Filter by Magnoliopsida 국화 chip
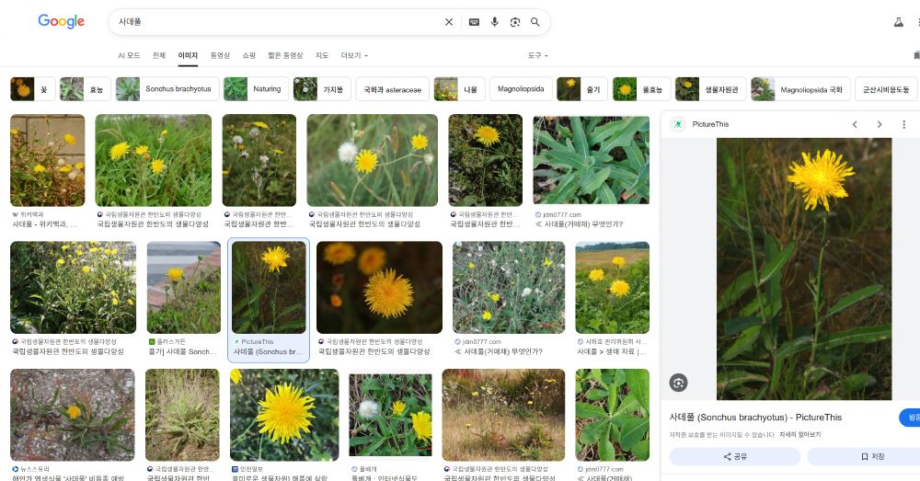This screenshot has width=920, height=481. coord(800,89)
